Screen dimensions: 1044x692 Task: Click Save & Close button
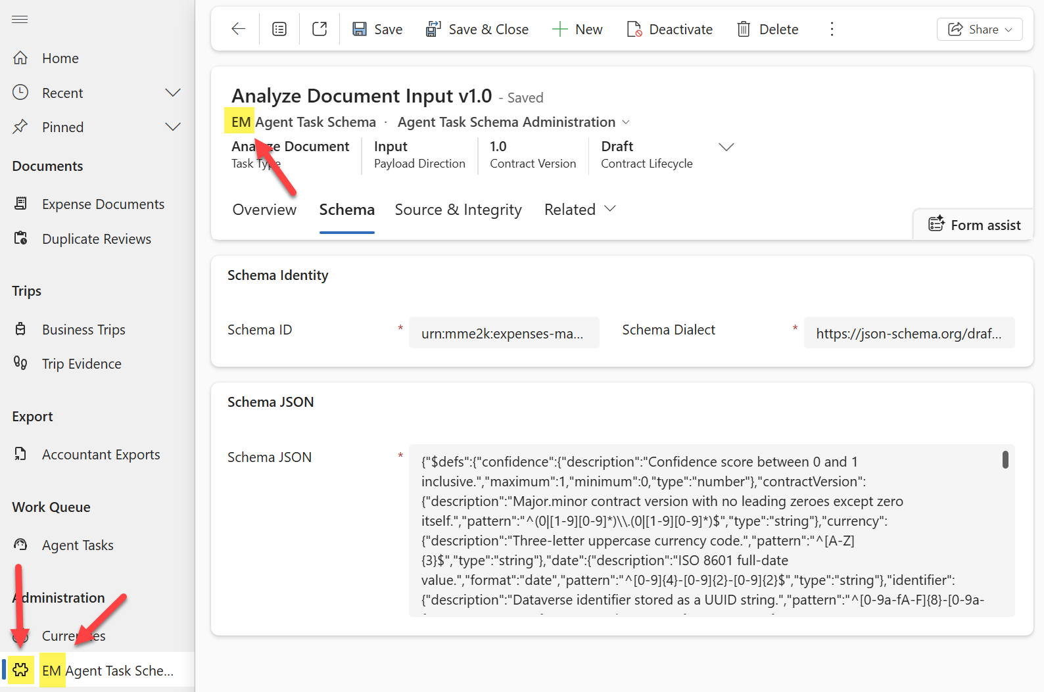pos(477,29)
